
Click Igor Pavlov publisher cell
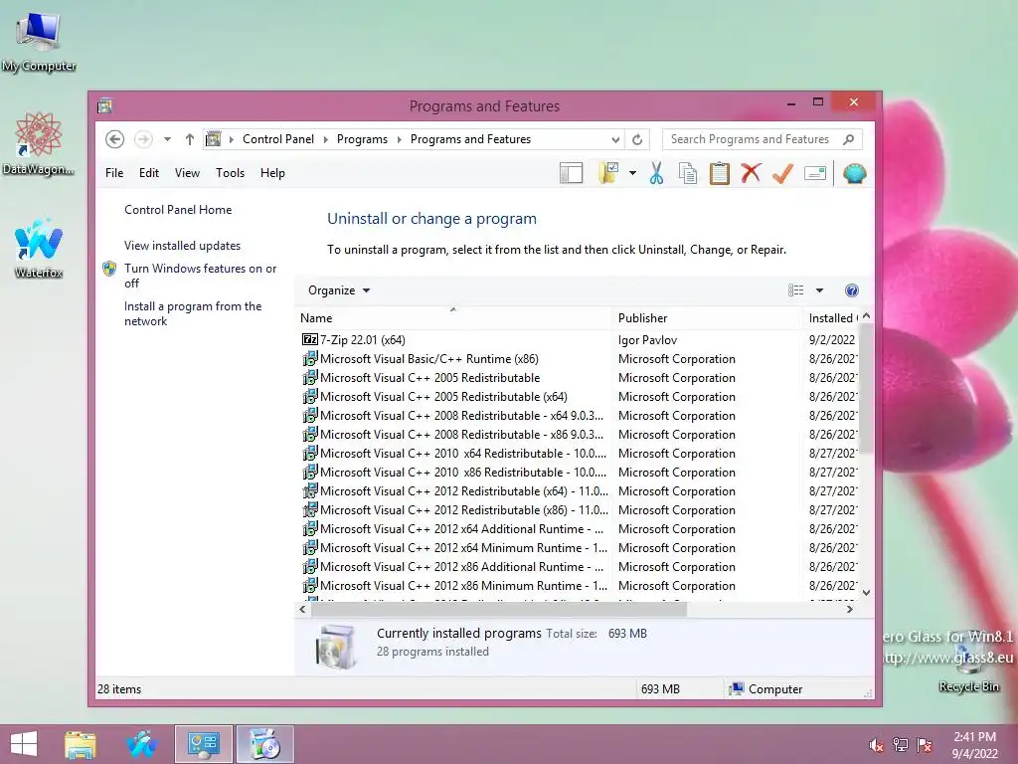tap(647, 340)
